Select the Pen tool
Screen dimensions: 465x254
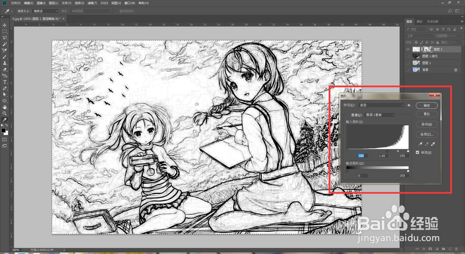coord(5,88)
